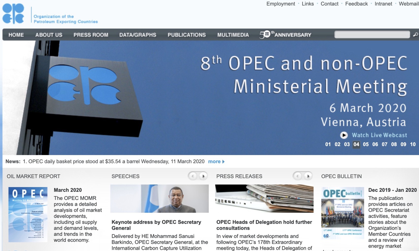Viewport: 419px width, 251px height.
Task: Click the Watch Live Webcast text link
Action: pos(379,135)
